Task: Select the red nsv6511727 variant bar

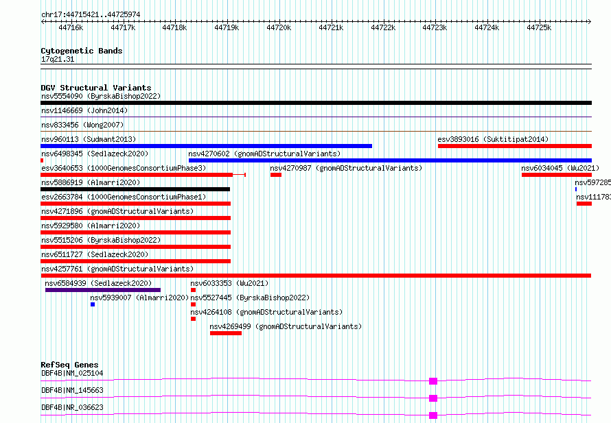Action: 136,261
